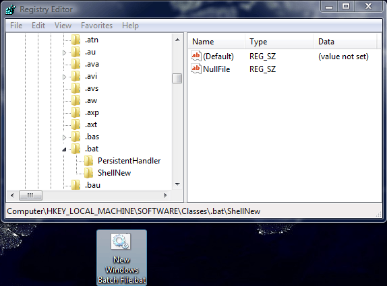
Task: Click the tree pane horizontal scrollbar thumb
Action: point(30,196)
